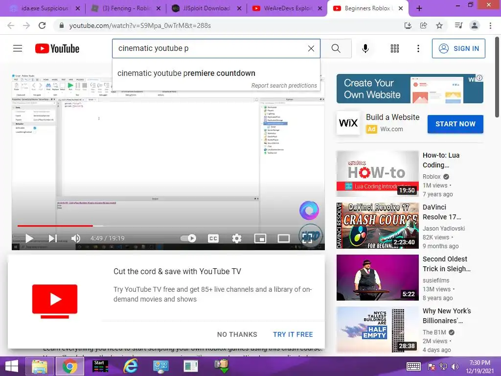
Task: Select suggestion cinematic youtube premiere countdown
Action: coord(186,73)
